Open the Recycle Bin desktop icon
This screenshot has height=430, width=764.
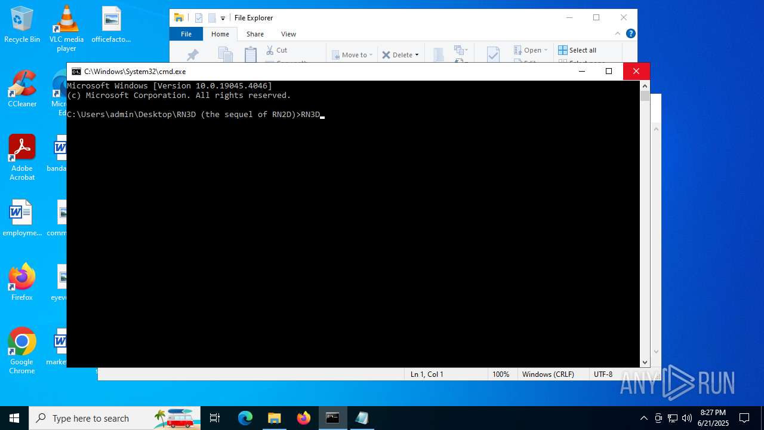pyautogui.click(x=22, y=25)
